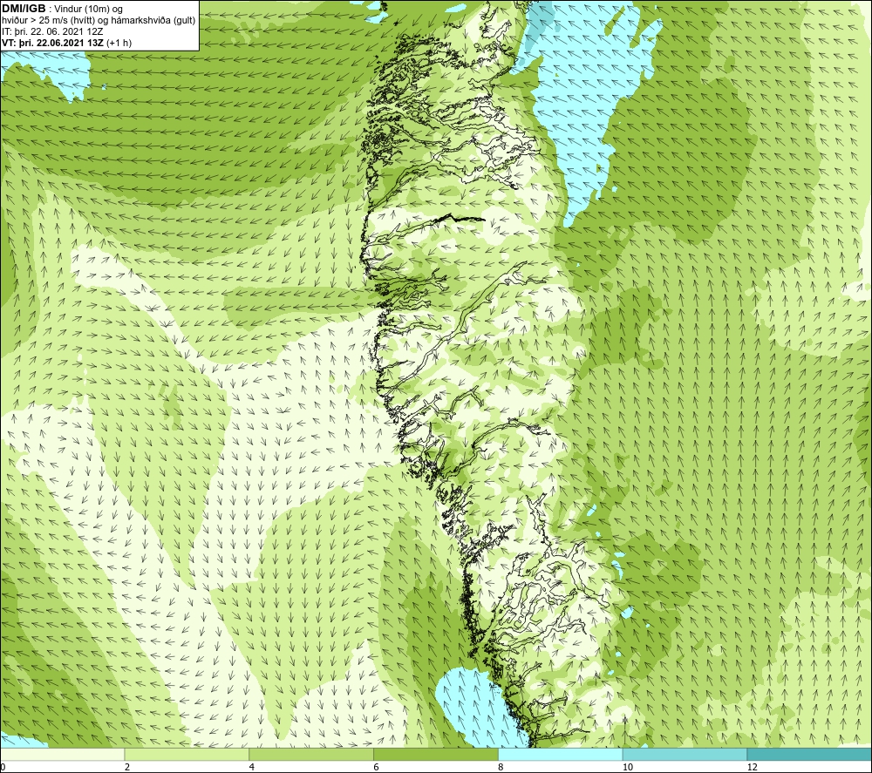Click the 0–2 m/s palest colour bar segment
This screenshot has width=872, height=773.
pos(62,754)
